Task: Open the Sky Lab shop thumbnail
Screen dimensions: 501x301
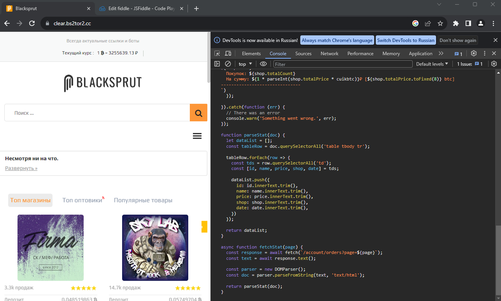Action: click(155, 247)
